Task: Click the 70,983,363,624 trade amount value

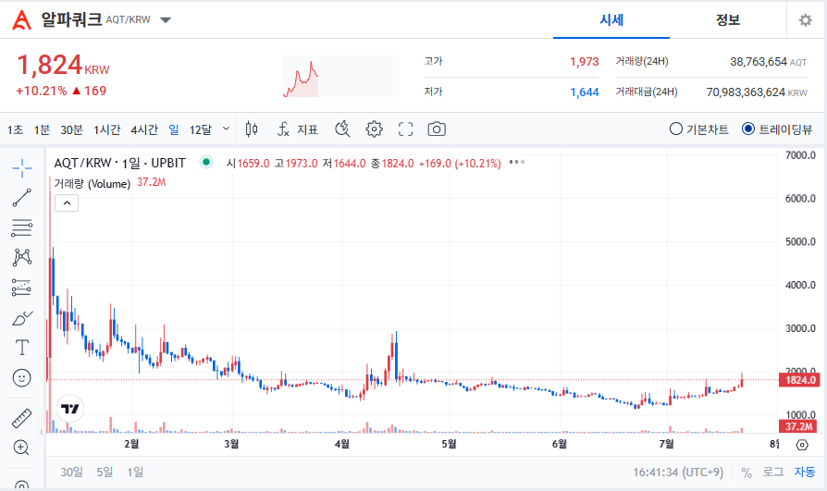Action: pyautogui.click(x=746, y=92)
